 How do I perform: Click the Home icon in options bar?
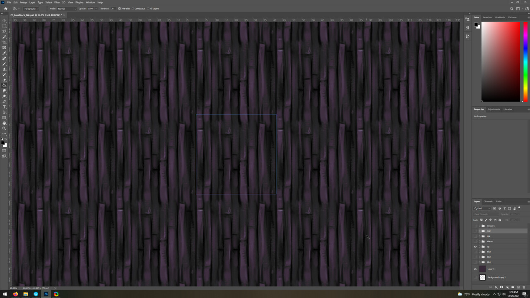tap(5, 8)
